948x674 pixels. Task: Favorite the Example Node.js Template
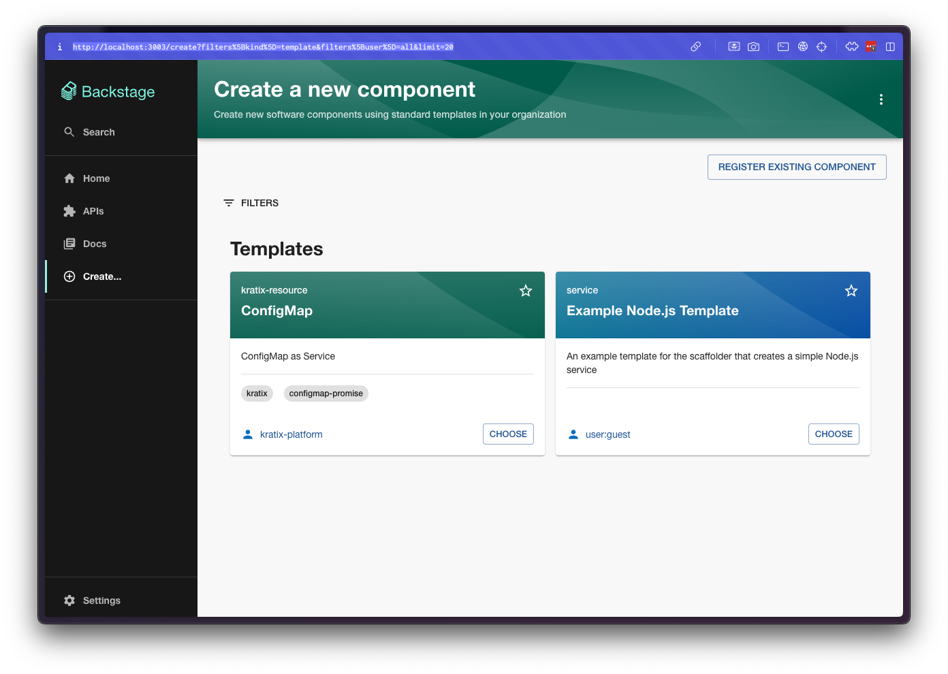851,291
